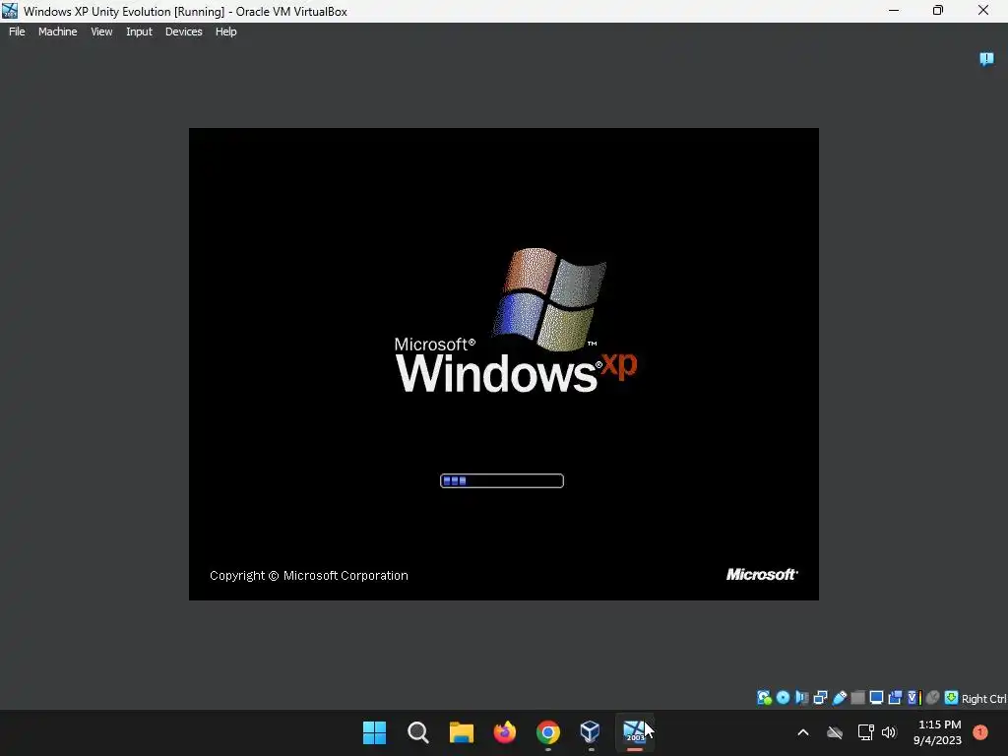1008x756 pixels.
Task: Click the shared folders status icon
Action: click(857, 698)
